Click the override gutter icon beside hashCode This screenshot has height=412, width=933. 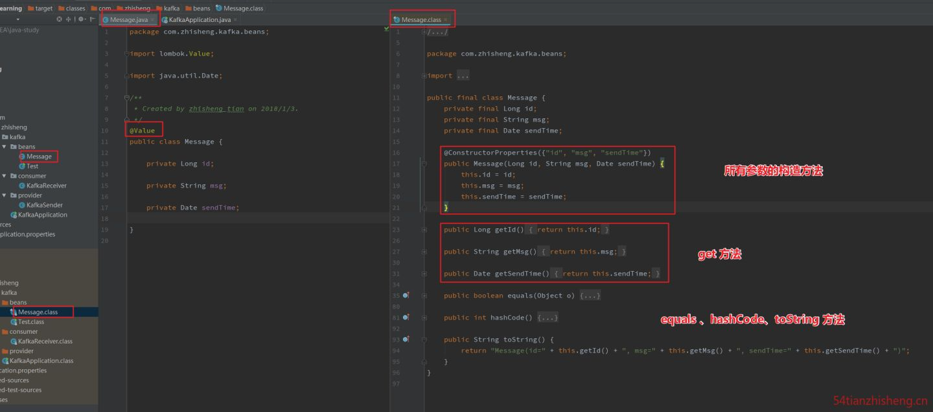406,317
